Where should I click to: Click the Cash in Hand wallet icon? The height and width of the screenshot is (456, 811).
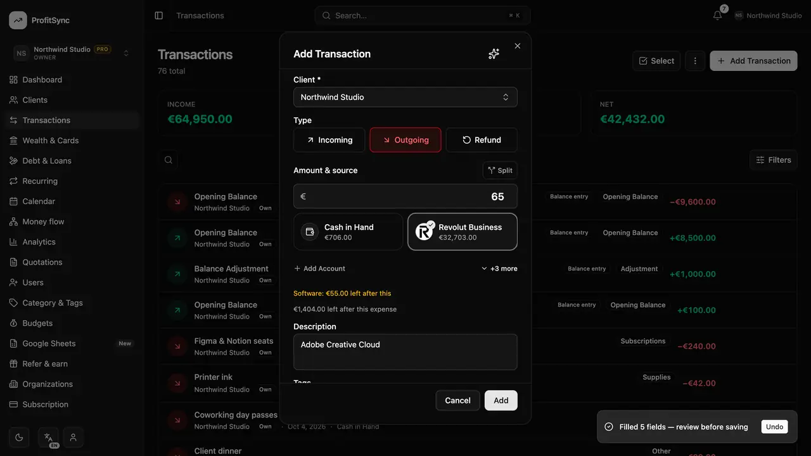click(310, 232)
